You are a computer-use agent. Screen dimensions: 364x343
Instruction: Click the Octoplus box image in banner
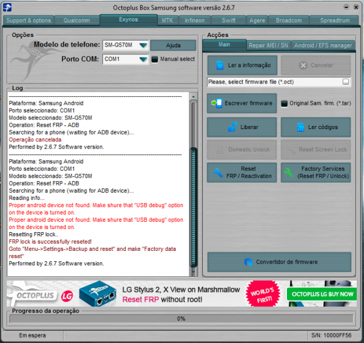[98, 293]
